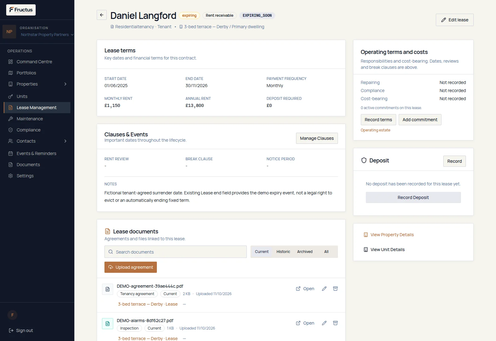Switch to Current documents tab
The image size is (496, 341).
pyautogui.click(x=262, y=252)
